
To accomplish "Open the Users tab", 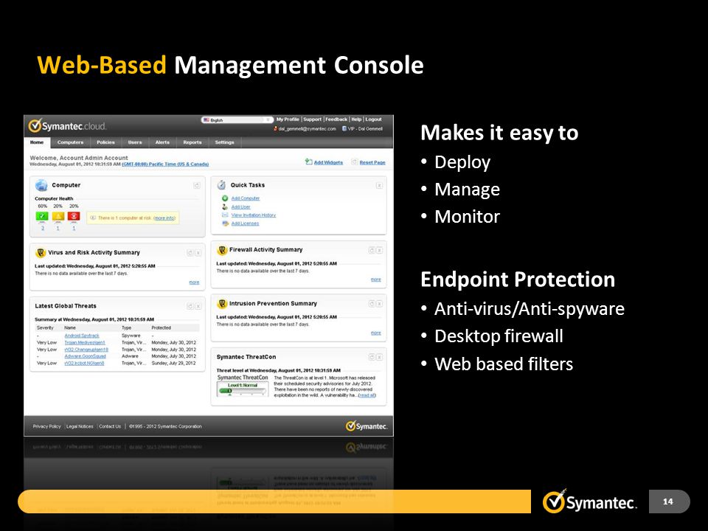I will pos(135,142).
